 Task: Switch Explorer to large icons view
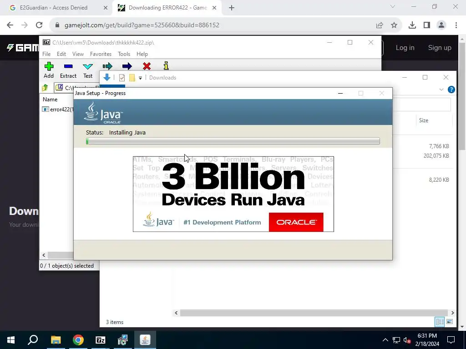(450, 322)
